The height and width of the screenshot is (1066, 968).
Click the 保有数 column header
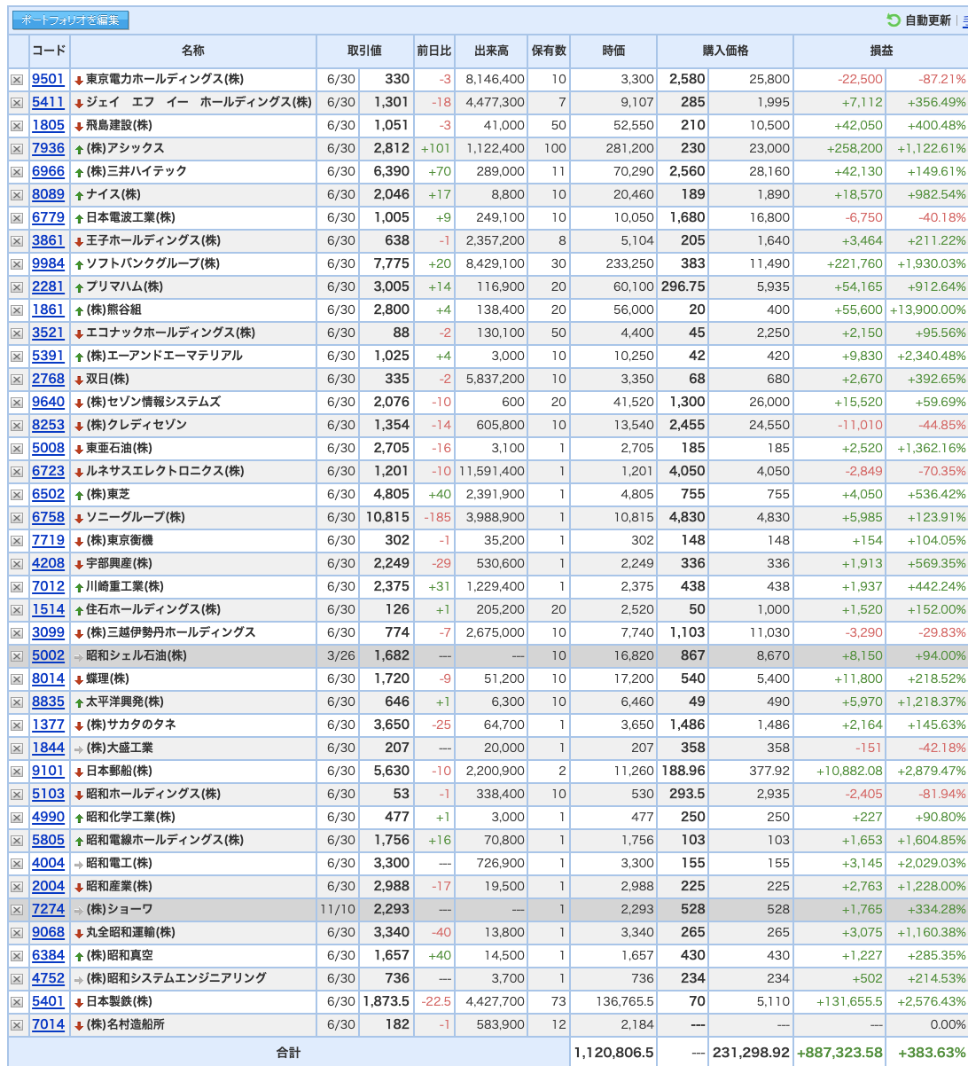[x=549, y=51]
